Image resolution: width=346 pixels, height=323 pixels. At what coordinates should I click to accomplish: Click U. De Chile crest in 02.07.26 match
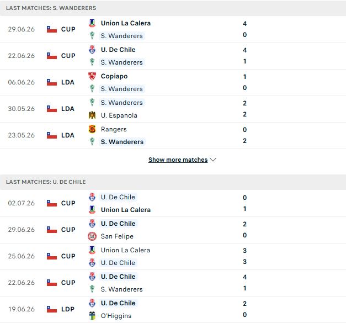pyautogui.click(x=92, y=197)
